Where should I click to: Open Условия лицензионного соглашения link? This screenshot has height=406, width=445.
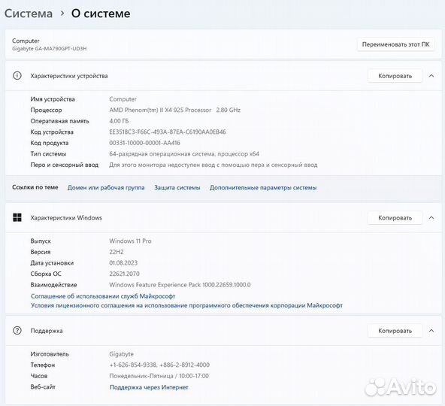point(186,305)
